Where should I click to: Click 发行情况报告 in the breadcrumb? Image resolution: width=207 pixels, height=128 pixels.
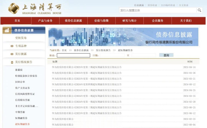pos(103,50)
